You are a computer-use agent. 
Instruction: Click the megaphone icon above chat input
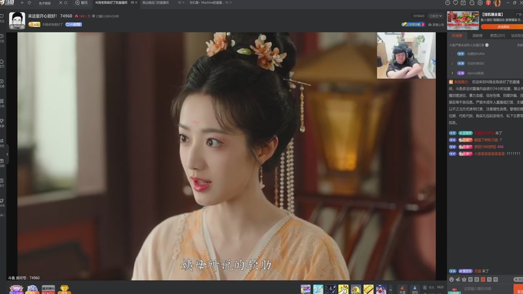(x=458, y=280)
